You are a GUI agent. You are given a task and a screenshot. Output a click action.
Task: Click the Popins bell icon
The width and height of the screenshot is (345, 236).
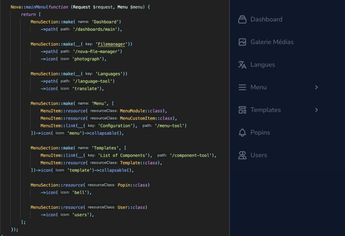[x=242, y=132]
